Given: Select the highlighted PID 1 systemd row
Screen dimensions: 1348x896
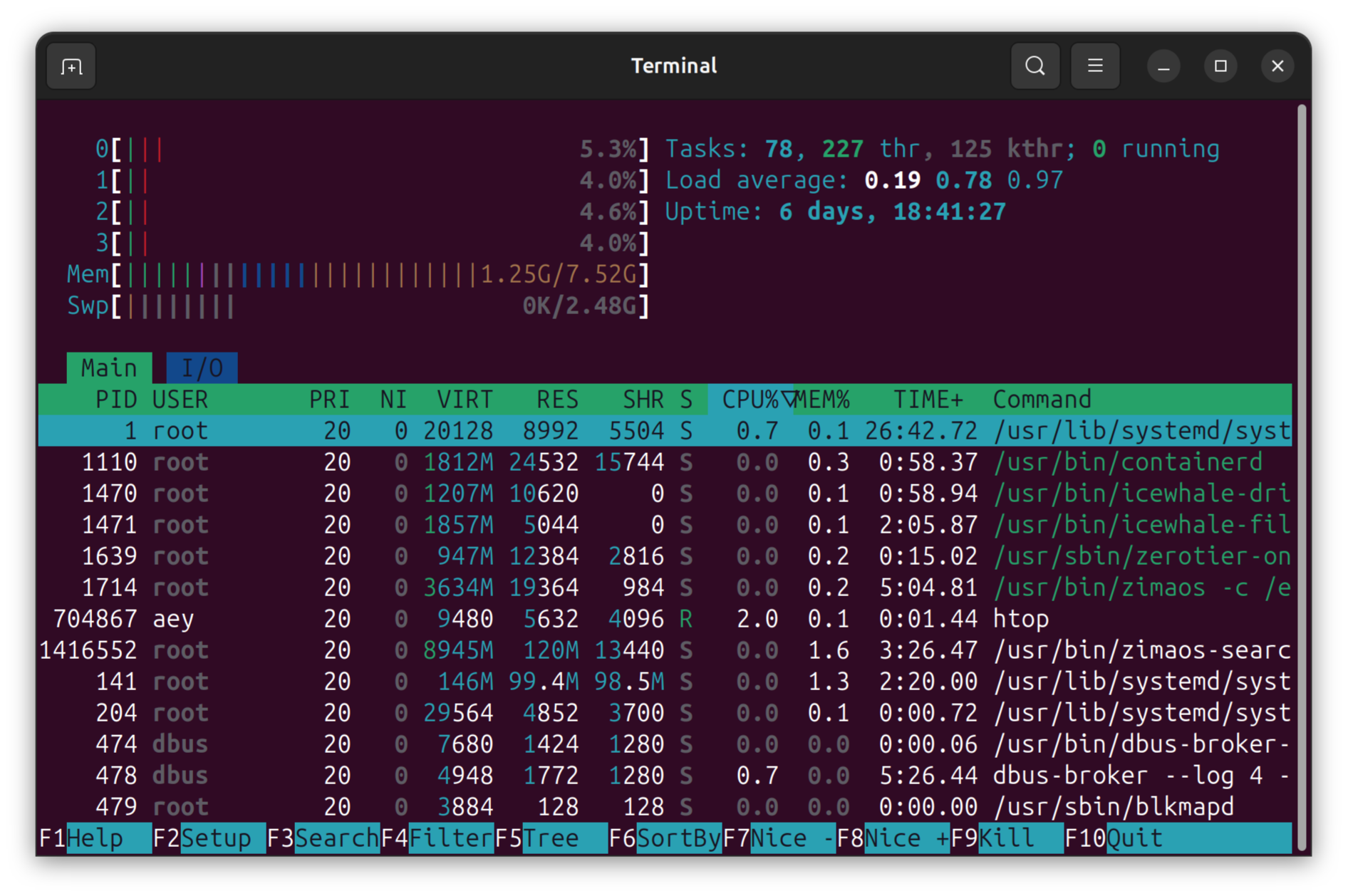Looking at the screenshot, I should click(665, 431).
